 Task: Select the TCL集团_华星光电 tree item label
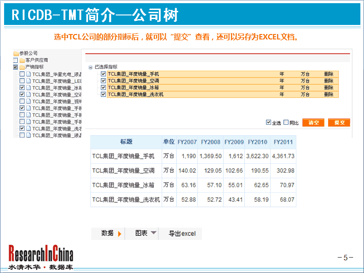coord(57,74)
